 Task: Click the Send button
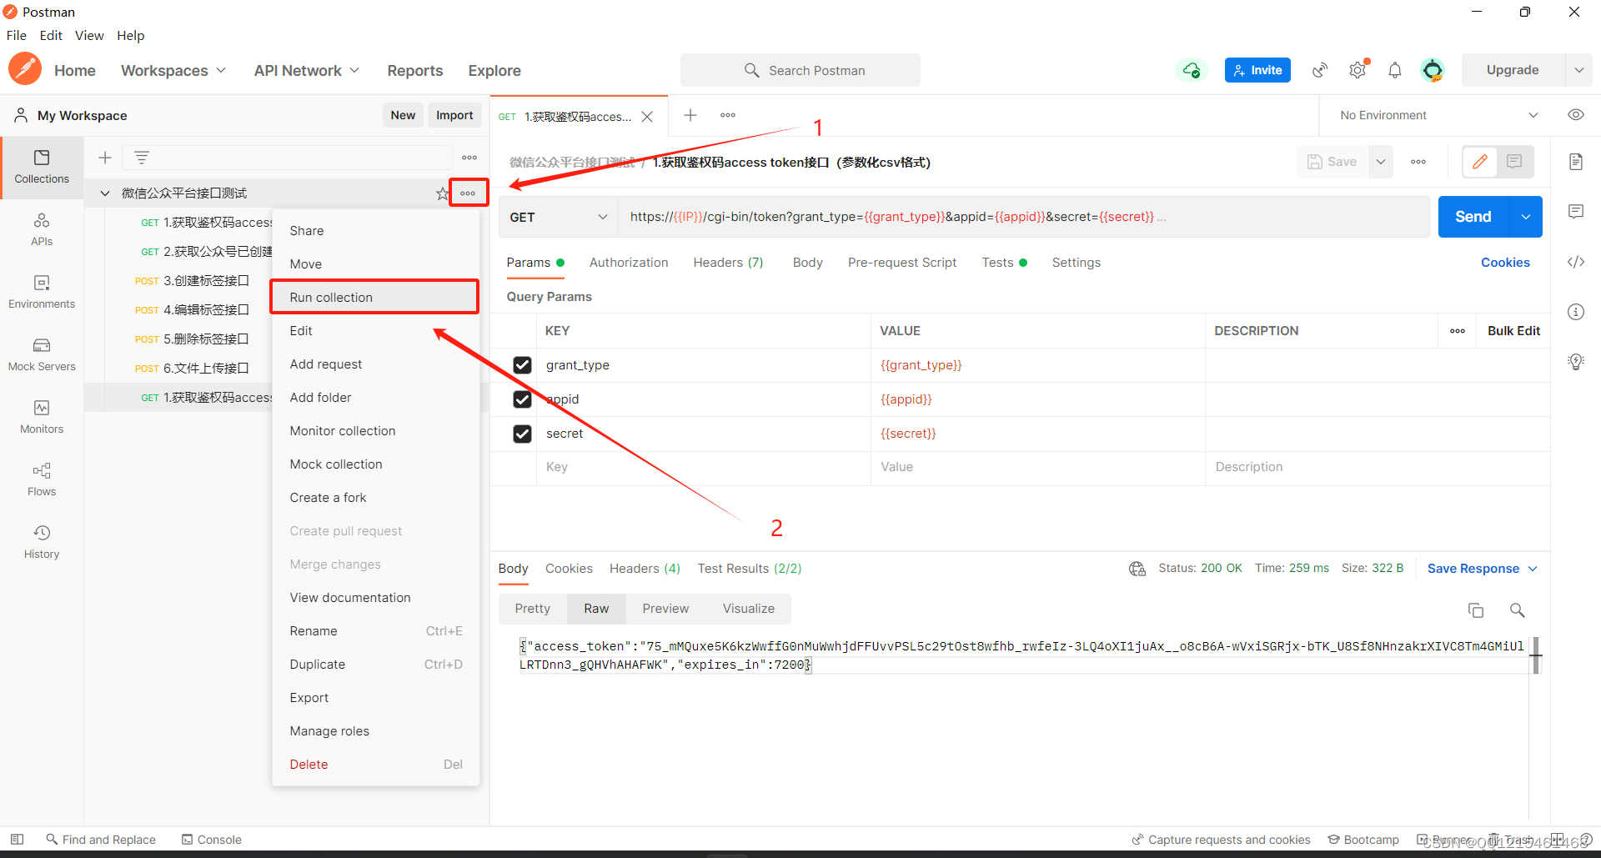(x=1473, y=217)
